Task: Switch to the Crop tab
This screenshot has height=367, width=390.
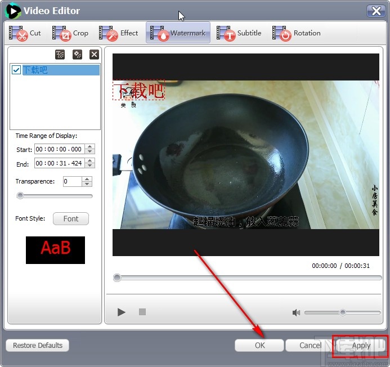Action: [x=70, y=33]
